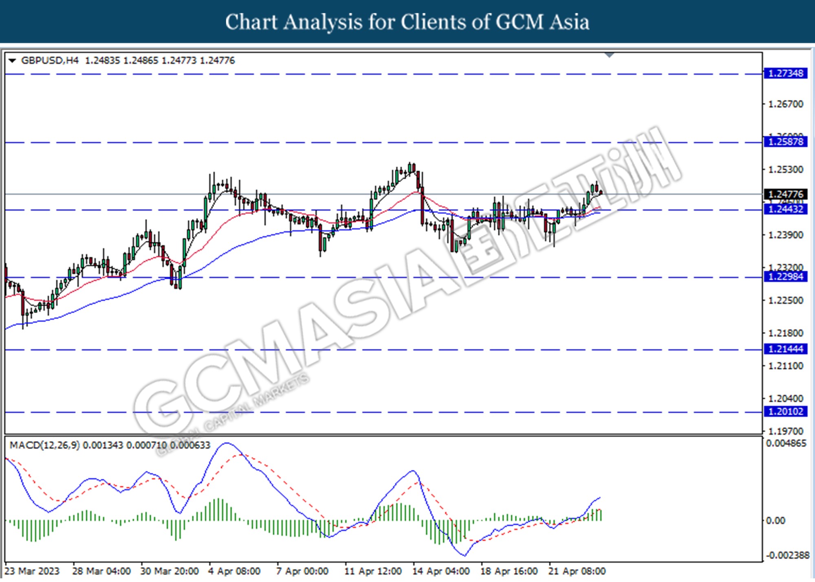
Task: Click the 1.19700 price axis value
Action: pyautogui.click(x=786, y=431)
